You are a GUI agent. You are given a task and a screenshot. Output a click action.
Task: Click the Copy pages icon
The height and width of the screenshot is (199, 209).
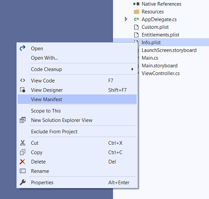pyautogui.click(x=23, y=152)
